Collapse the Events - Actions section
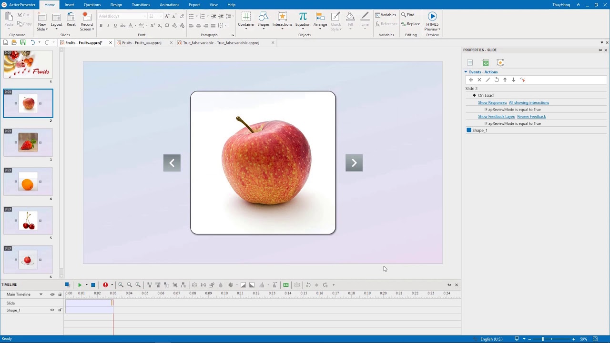Image resolution: width=610 pixels, height=343 pixels. coord(466,72)
